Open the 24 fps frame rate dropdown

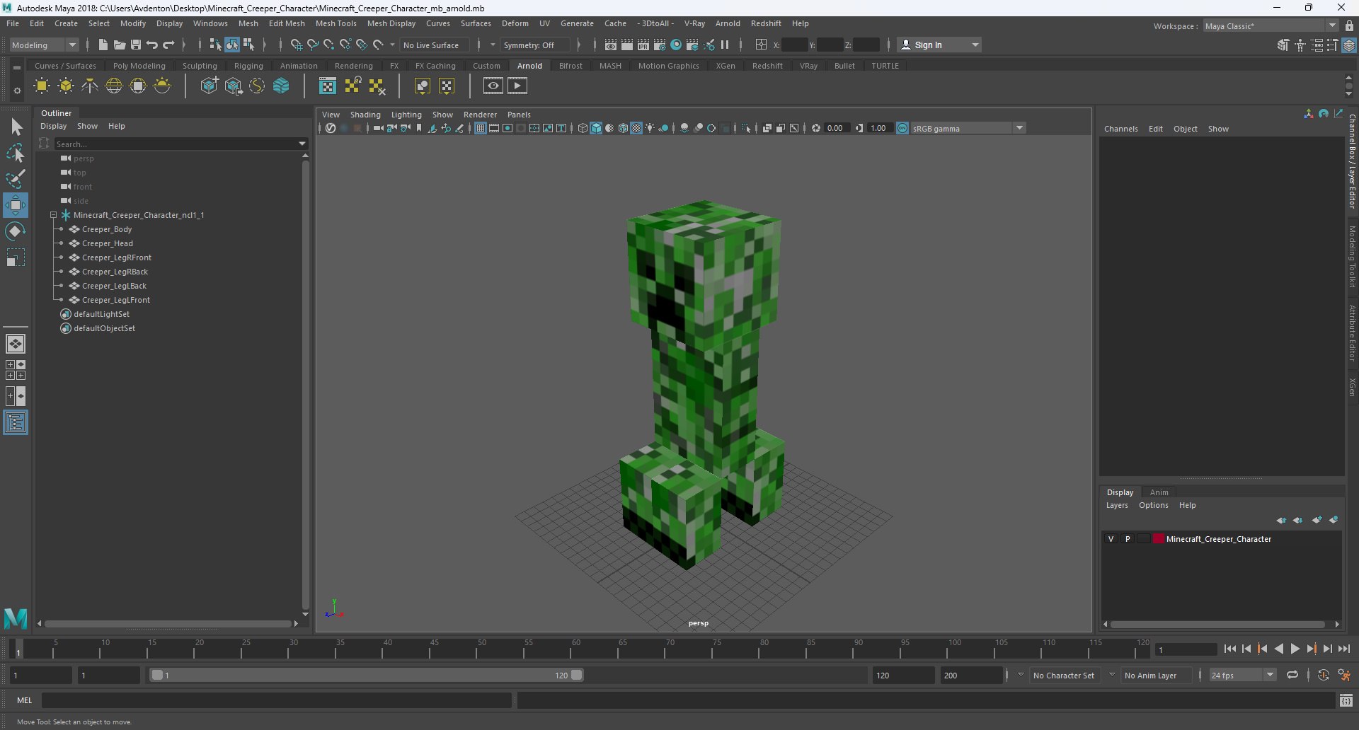click(1242, 675)
